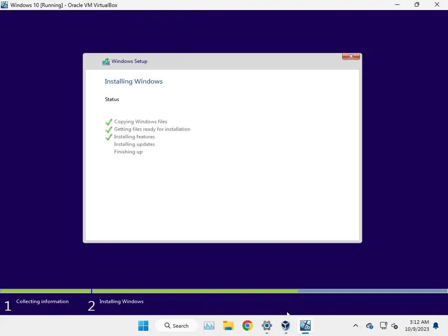Open File Explorer from taskbar

point(228,325)
